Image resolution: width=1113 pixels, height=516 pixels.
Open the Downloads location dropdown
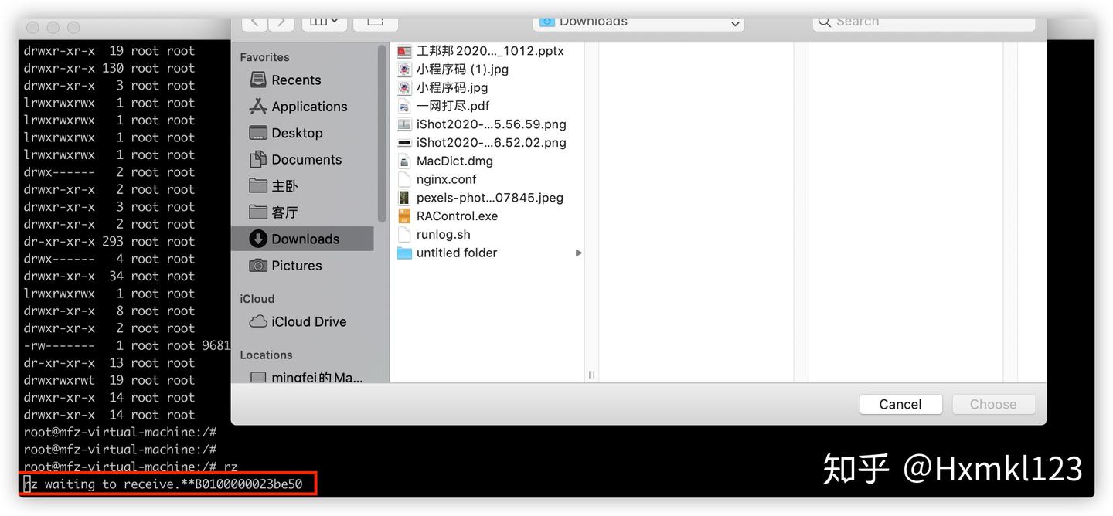[x=638, y=22]
